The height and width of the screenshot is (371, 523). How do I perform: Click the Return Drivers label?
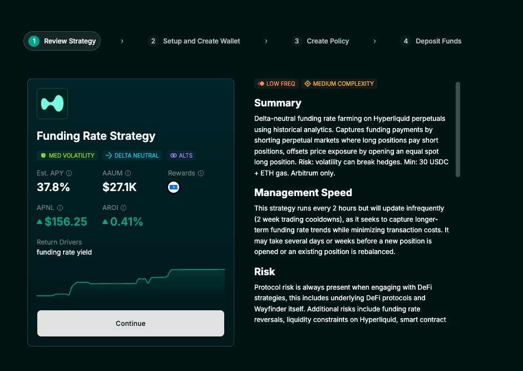click(x=59, y=242)
